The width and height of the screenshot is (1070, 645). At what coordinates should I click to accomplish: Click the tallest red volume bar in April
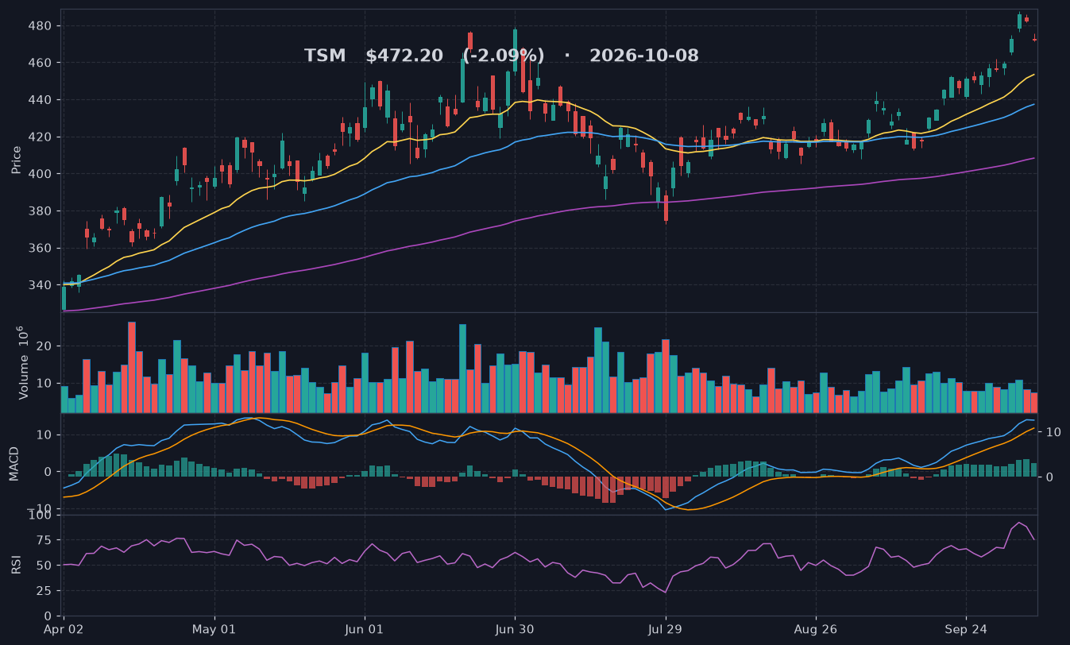click(x=132, y=367)
